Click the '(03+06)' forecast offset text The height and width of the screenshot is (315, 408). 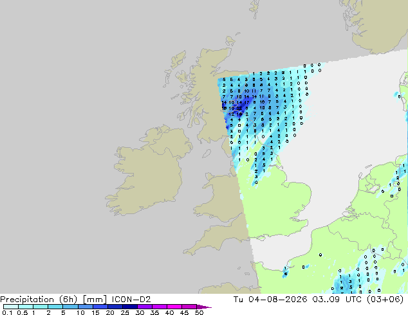pos(385,300)
